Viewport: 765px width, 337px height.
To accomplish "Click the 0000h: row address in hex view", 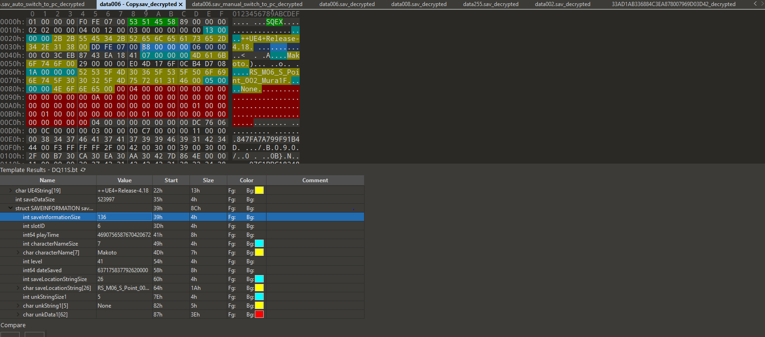I will [12, 22].
